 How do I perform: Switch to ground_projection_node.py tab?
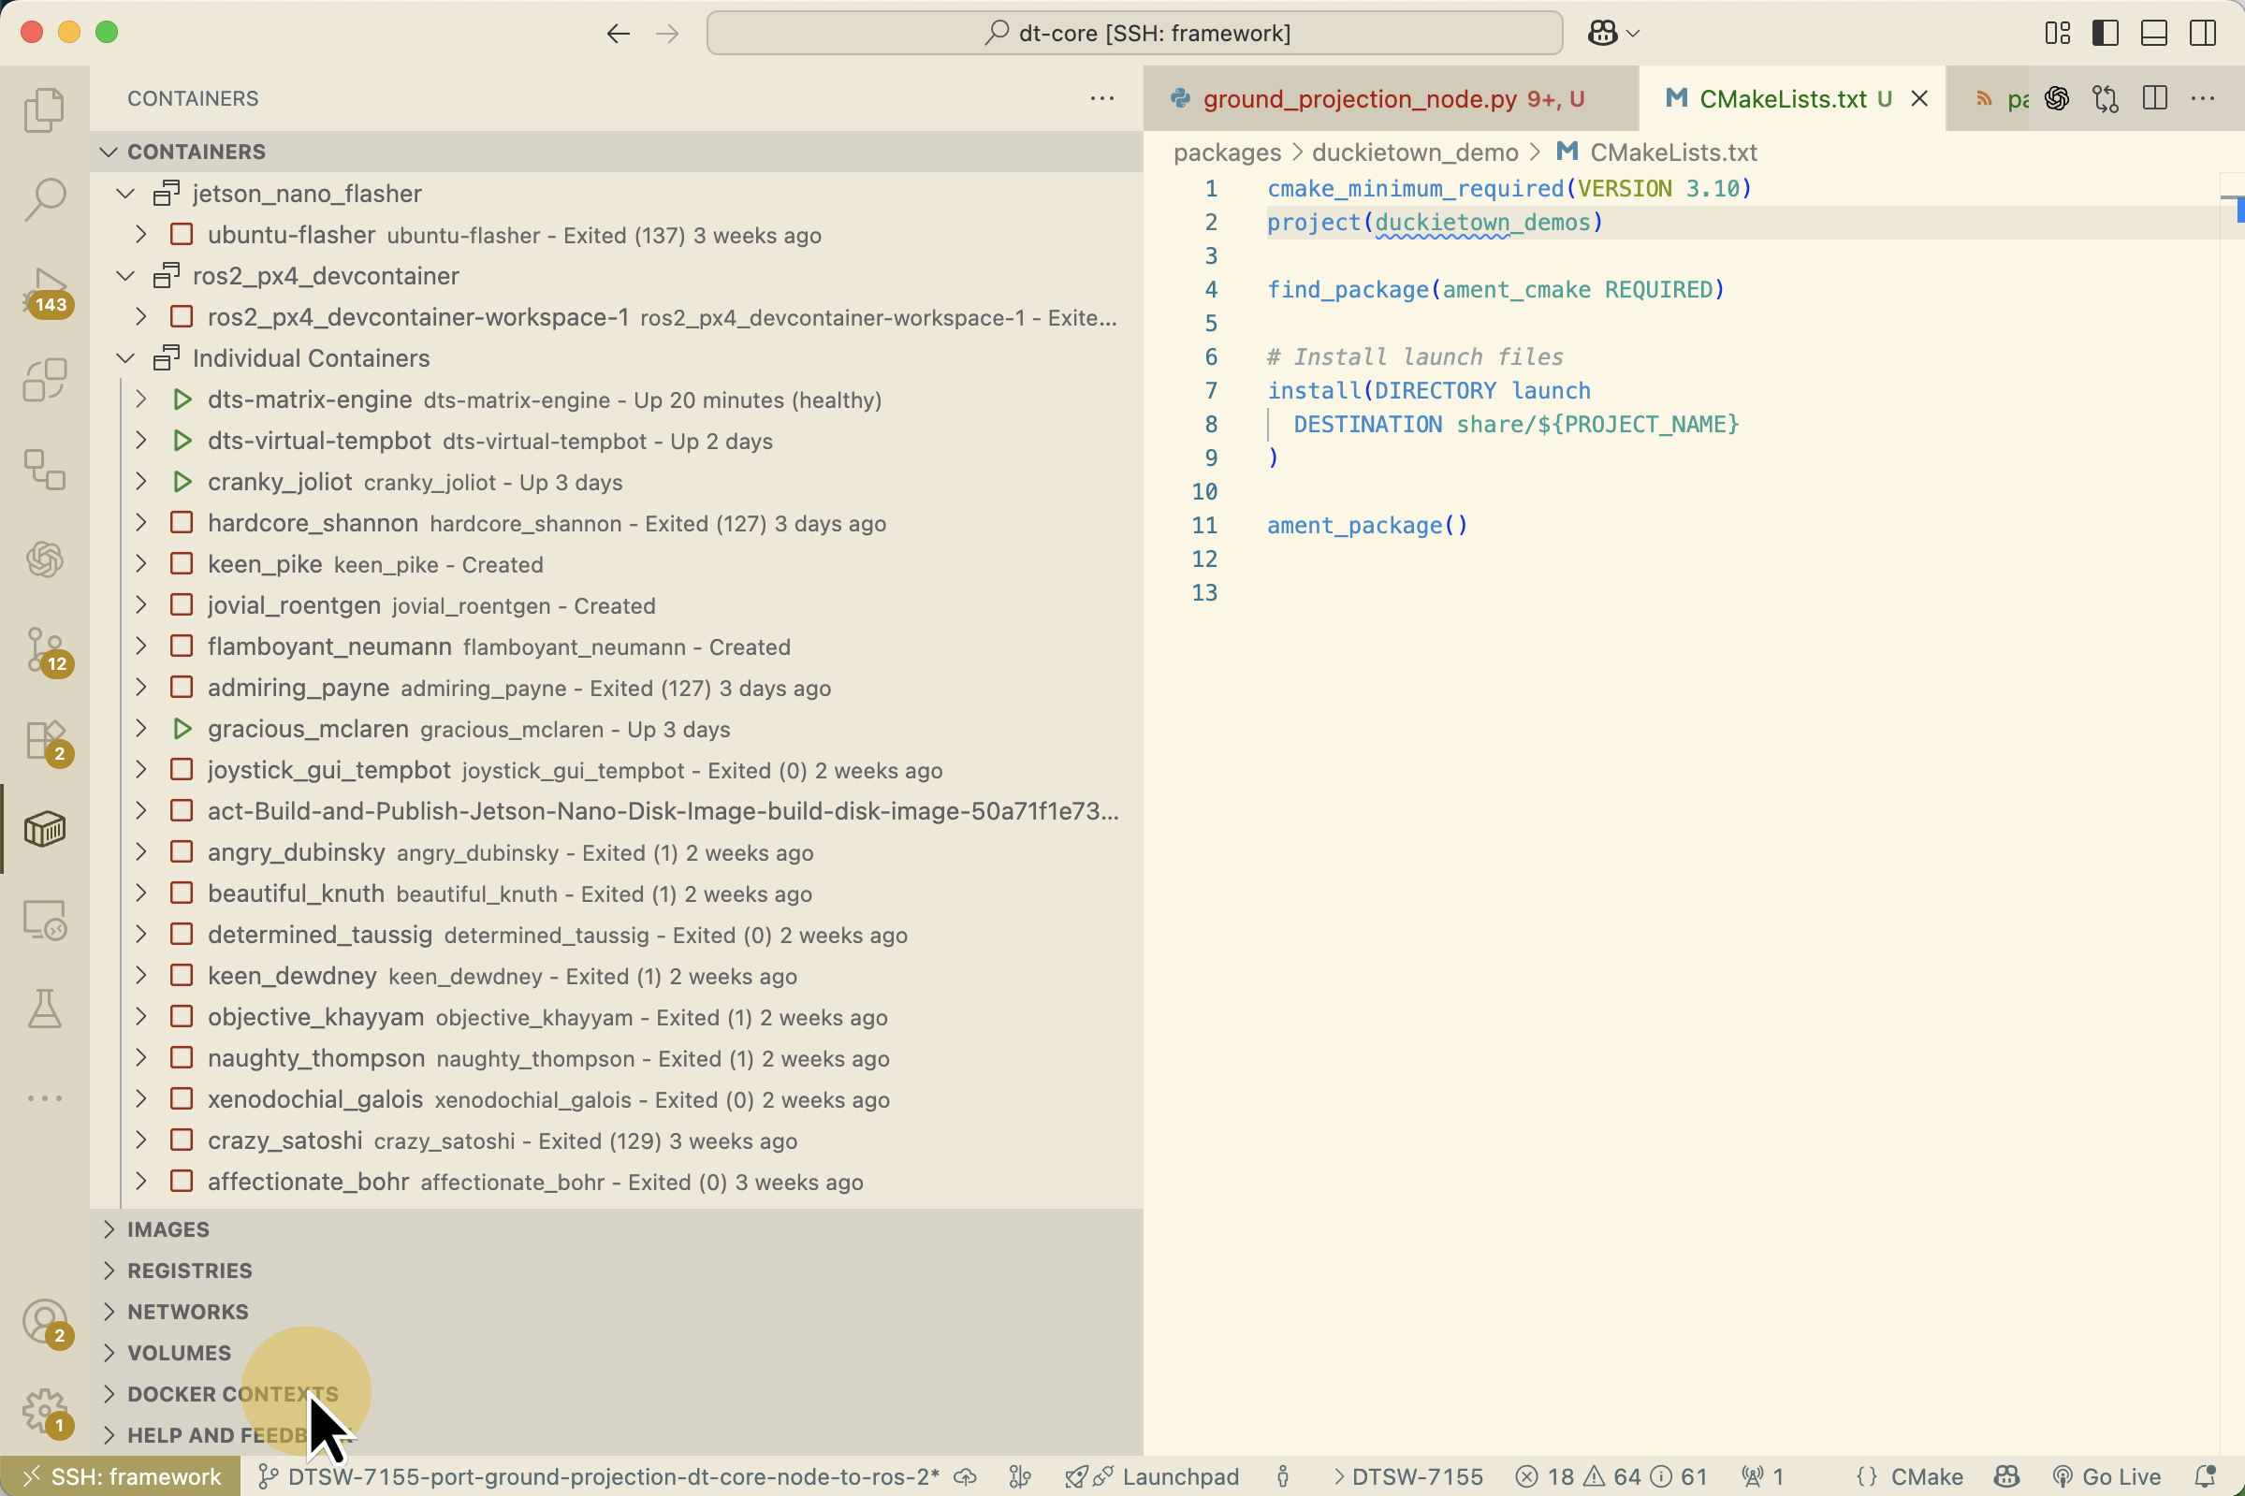pyautogui.click(x=1359, y=99)
